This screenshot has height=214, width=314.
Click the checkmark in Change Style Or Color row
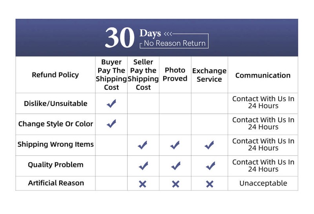(111, 124)
